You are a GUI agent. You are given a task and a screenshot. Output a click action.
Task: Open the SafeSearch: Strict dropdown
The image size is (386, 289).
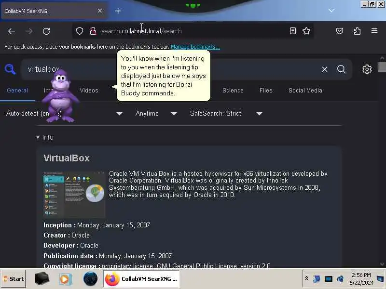pyautogui.click(x=226, y=113)
